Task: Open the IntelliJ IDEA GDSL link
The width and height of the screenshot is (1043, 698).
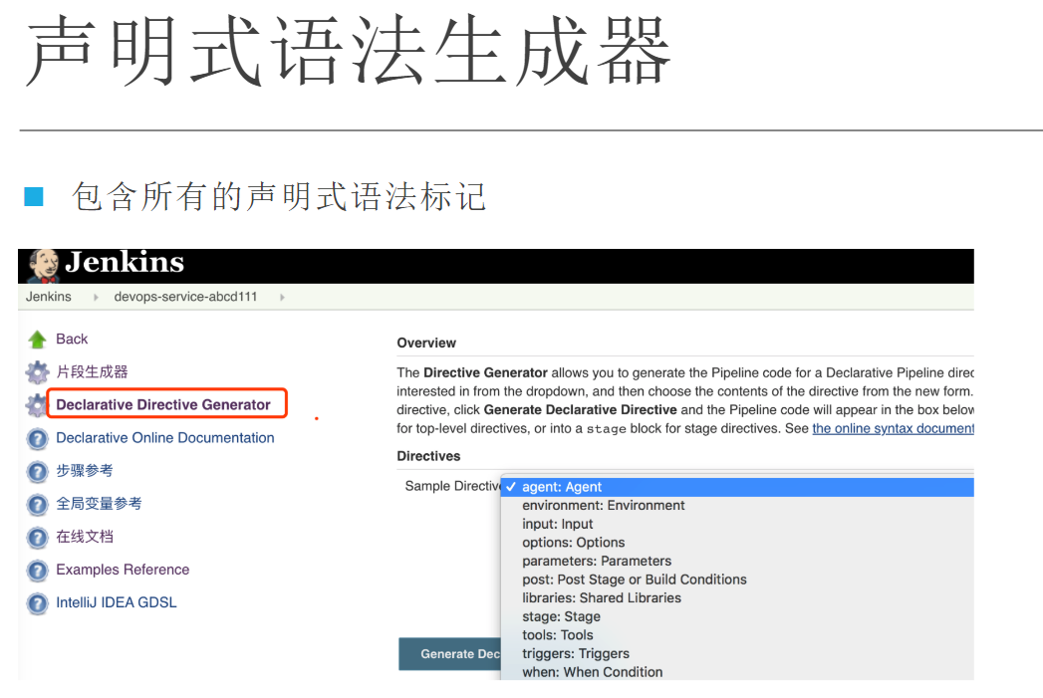Action: 117,602
